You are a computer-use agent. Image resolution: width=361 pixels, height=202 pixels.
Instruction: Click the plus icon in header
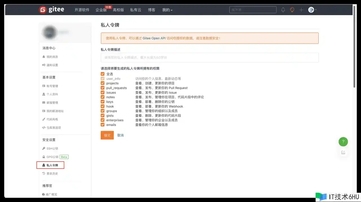pyautogui.click(x=301, y=10)
